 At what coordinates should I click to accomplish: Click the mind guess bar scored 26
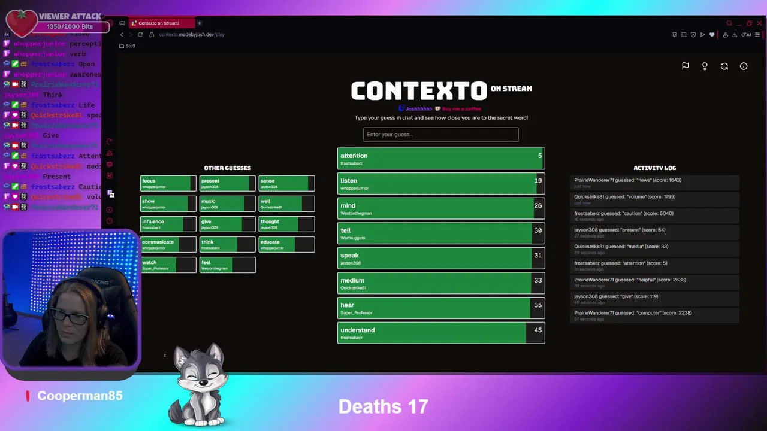441,208
